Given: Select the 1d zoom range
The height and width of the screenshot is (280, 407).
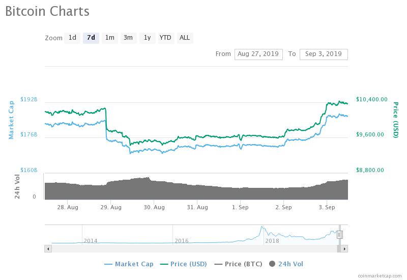Looking at the screenshot, I should point(72,38).
